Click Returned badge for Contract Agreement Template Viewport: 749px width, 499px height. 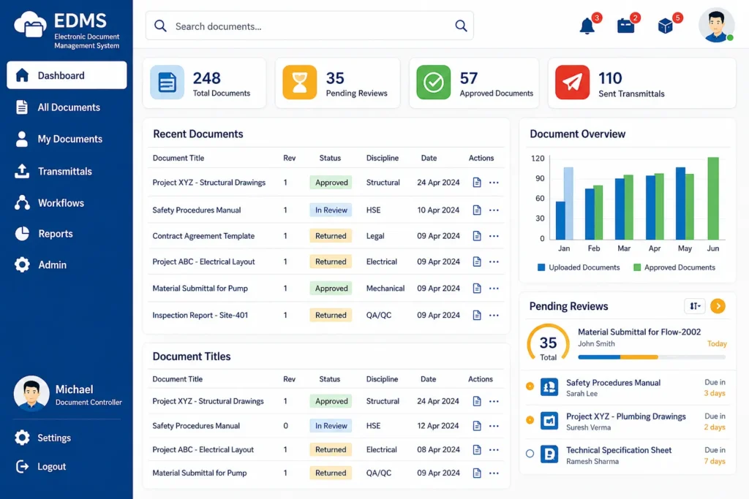331,236
